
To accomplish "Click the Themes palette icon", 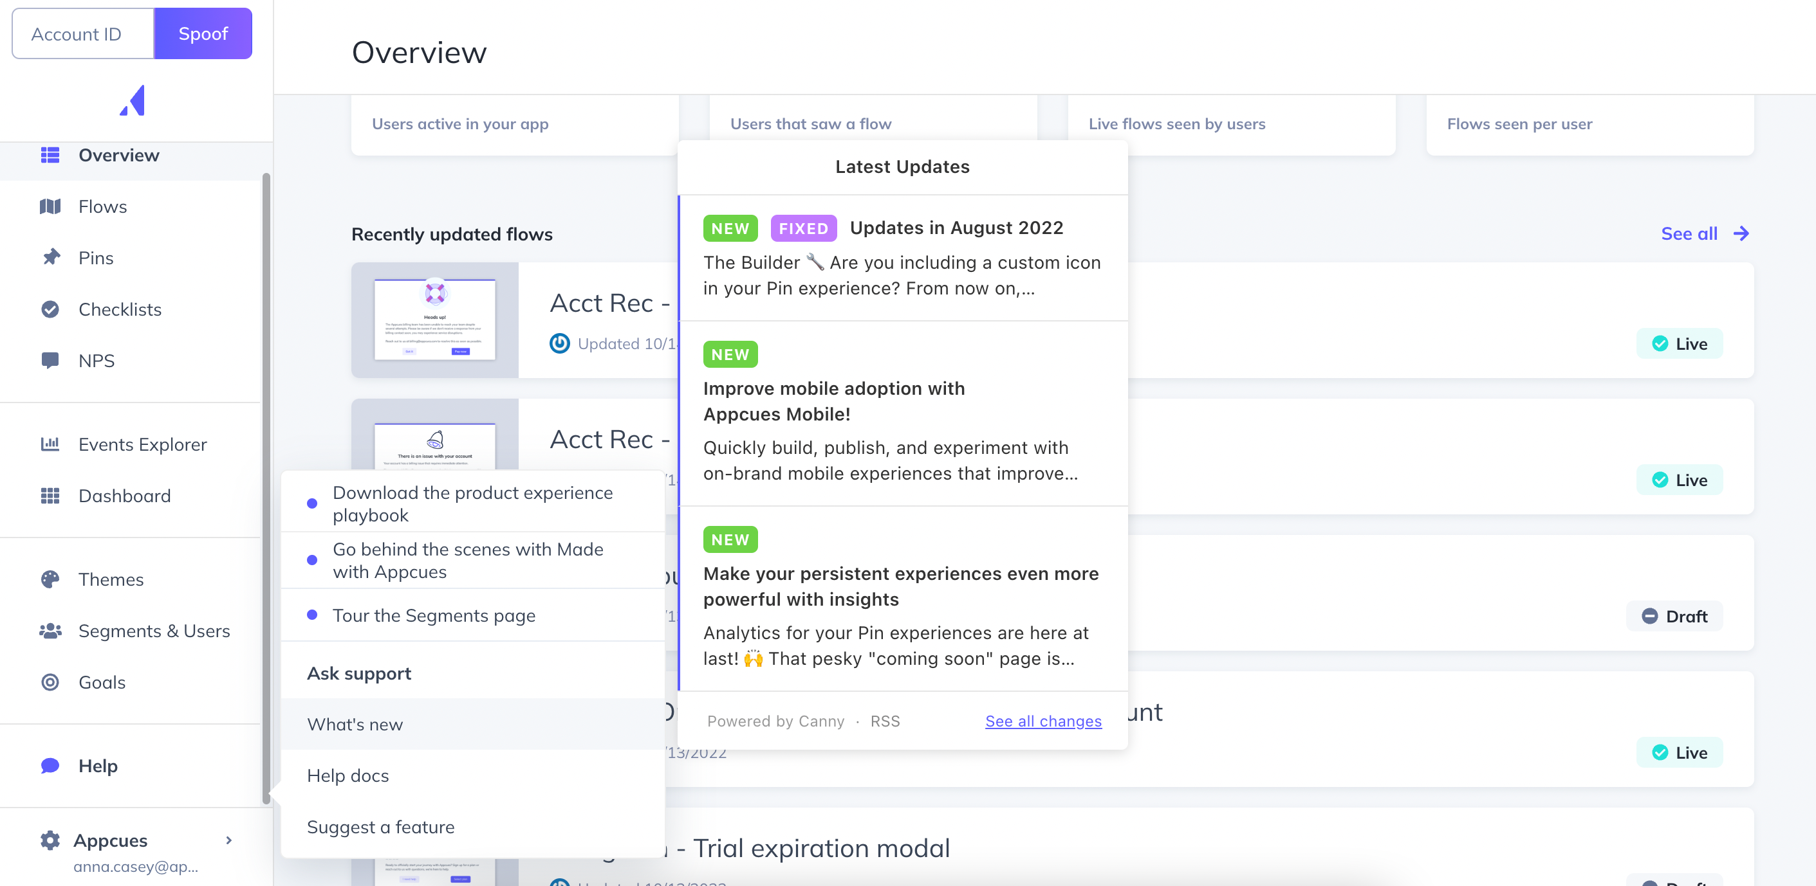I will (50, 580).
